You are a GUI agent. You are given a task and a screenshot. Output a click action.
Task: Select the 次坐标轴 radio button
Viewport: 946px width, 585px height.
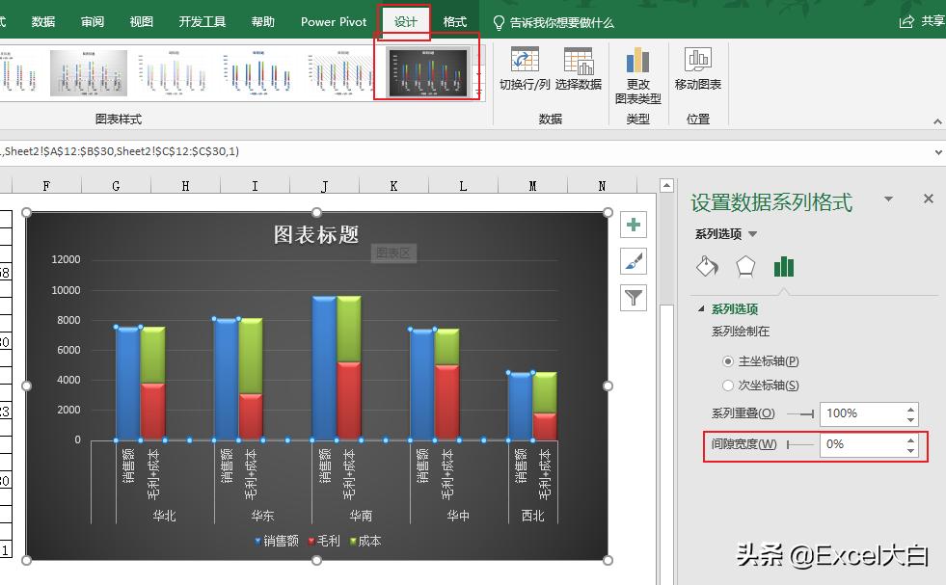point(728,385)
